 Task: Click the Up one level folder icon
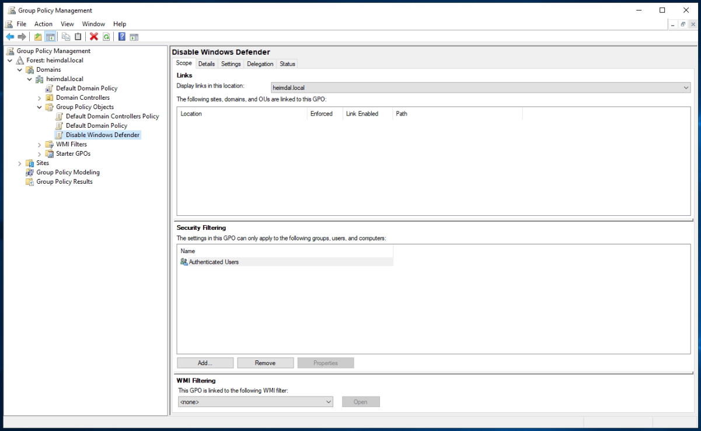click(x=38, y=37)
